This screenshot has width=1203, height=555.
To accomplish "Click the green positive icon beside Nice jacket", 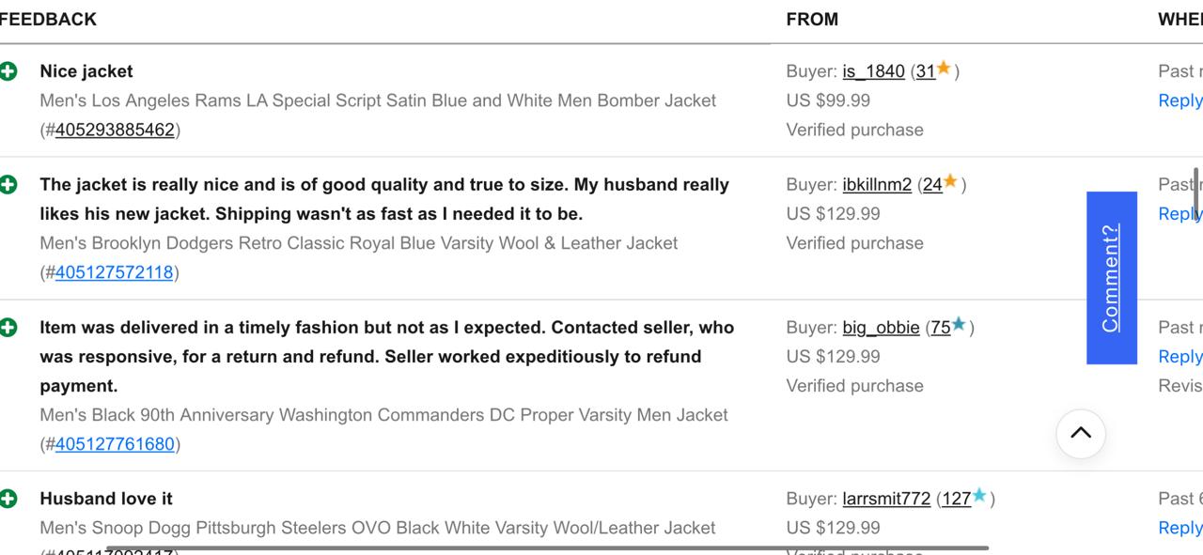I will click(8, 71).
